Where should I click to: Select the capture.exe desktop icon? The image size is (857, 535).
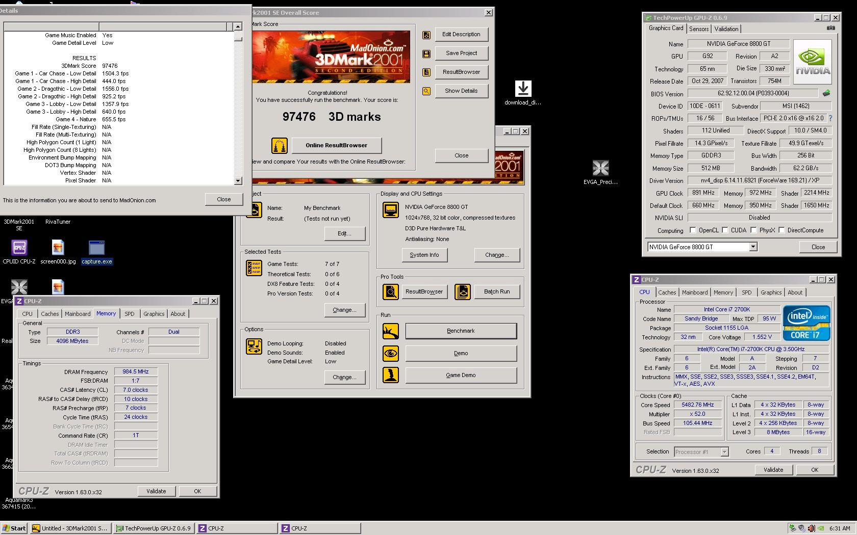click(96, 252)
